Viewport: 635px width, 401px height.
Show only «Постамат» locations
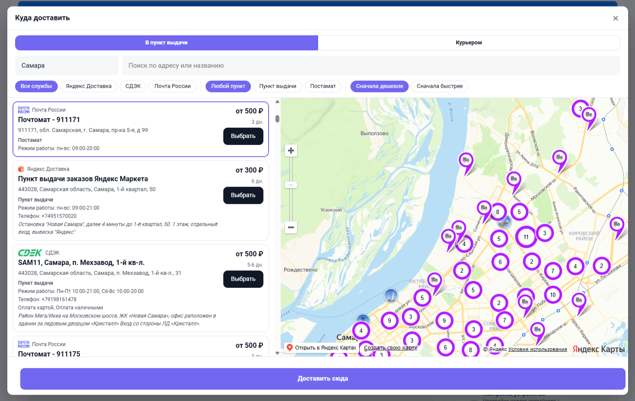(323, 86)
